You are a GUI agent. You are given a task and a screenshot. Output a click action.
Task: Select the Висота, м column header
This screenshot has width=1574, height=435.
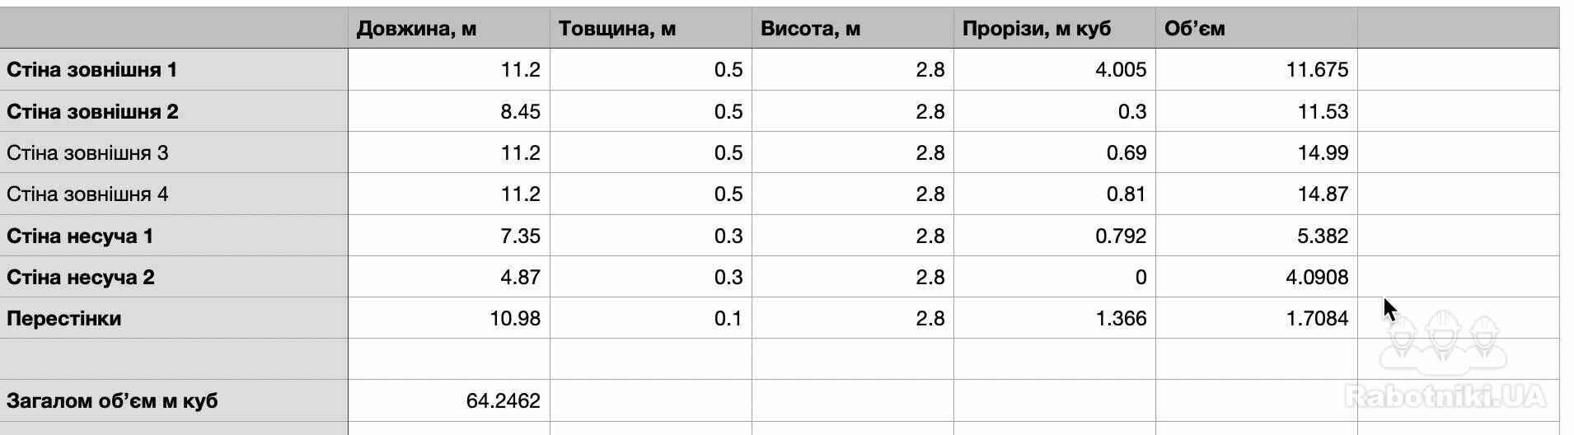pyautogui.click(x=853, y=28)
